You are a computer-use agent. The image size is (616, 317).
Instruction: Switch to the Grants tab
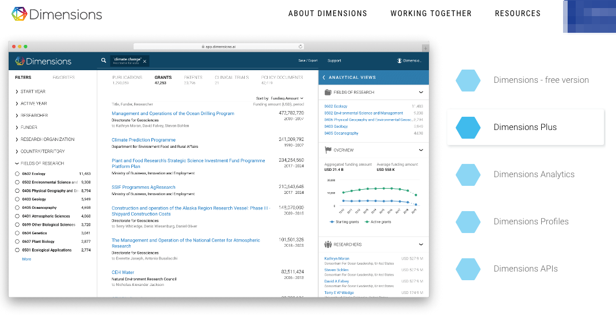(x=163, y=80)
